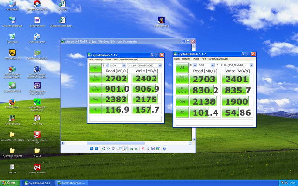Select Beyond Compare 2 desktop shortcut
This screenshot has width=298, height=186.
[x=37, y=5]
